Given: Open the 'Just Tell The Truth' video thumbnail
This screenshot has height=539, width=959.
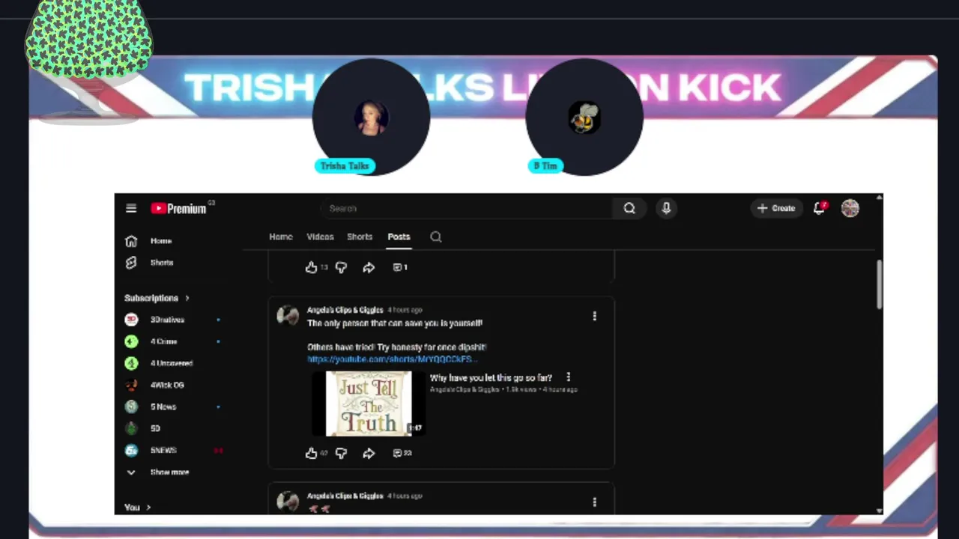Looking at the screenshot, I should click(x=368, y=404).
